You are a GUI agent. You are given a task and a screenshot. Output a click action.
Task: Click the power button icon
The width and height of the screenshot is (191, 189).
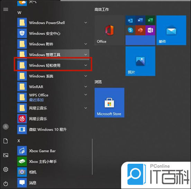(x=6, y=183)
